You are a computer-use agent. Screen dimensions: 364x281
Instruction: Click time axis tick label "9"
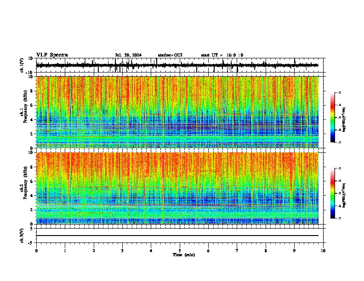294,251
